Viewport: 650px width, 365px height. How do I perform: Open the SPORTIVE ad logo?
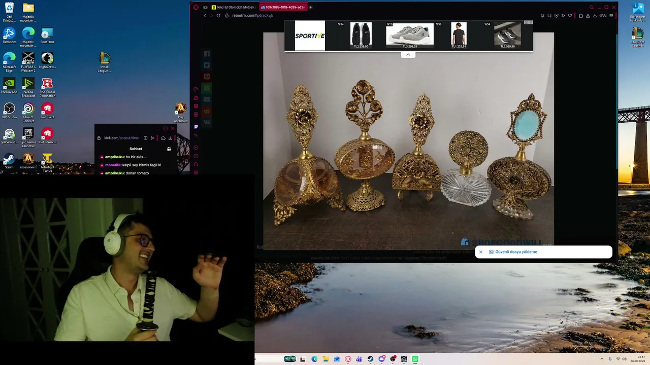tap(310, 35)
